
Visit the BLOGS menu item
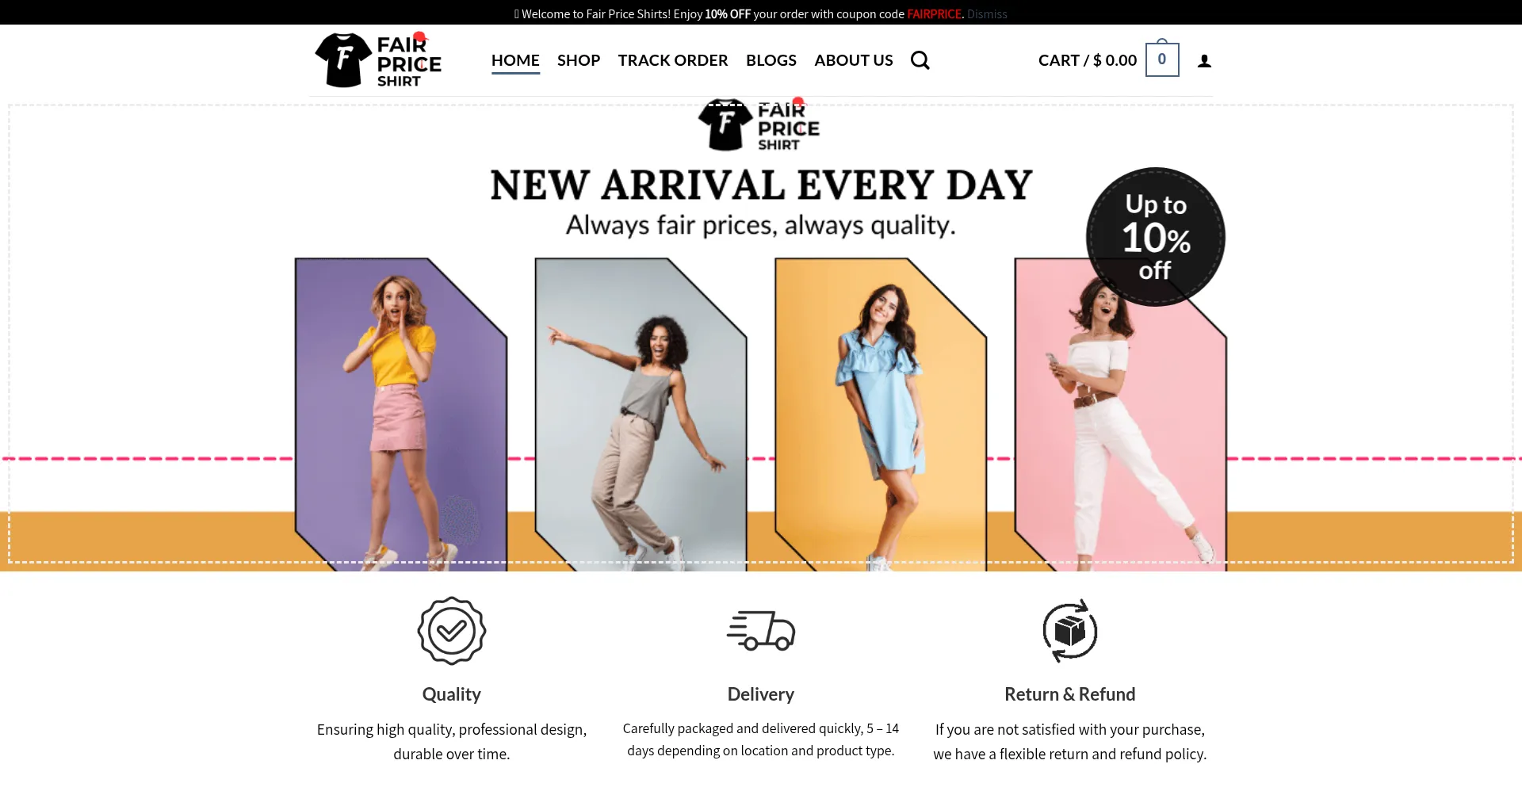(771, 60)
